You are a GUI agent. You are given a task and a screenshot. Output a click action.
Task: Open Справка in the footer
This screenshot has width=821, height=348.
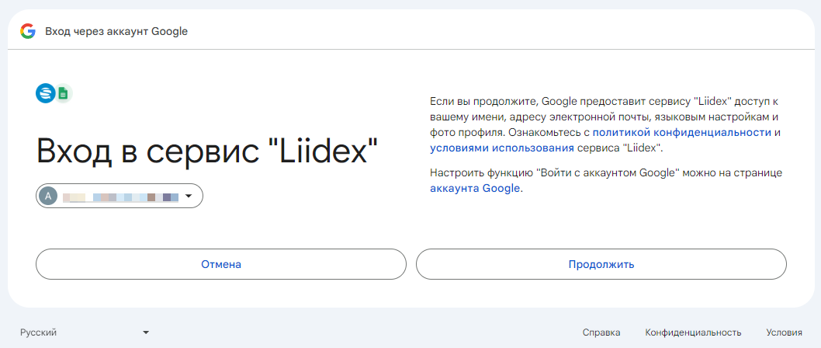pos(601,332)
